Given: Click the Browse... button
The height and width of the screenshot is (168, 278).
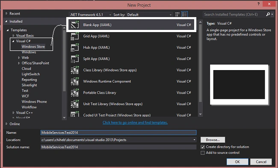Looking at the screenshot, I should (x=213, y=140).
